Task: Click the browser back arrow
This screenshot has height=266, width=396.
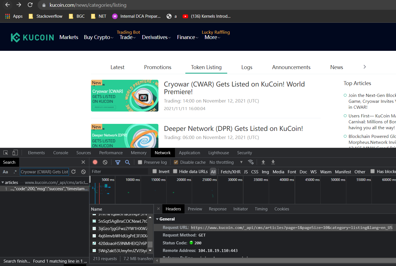Action: tap(8, 5)
